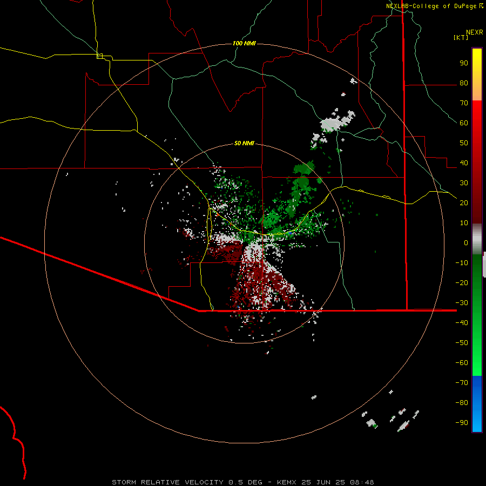Screen dimensions: 486x486
Task: Click the -20 value on velocity scale
Action: click(462, 283)
